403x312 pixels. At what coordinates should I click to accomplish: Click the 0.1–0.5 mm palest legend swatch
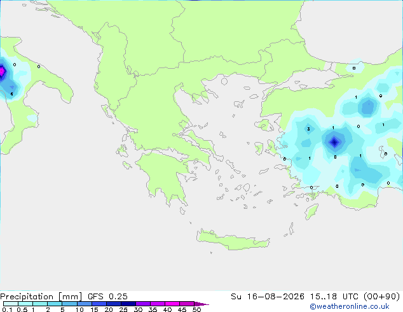pos(11,304)
